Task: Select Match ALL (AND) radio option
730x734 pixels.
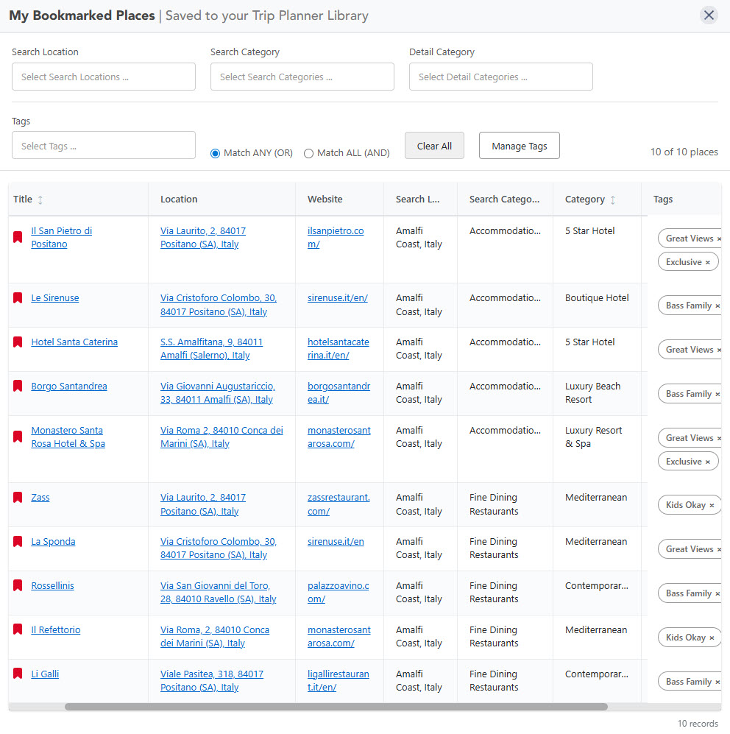Action: pos(309,153)
